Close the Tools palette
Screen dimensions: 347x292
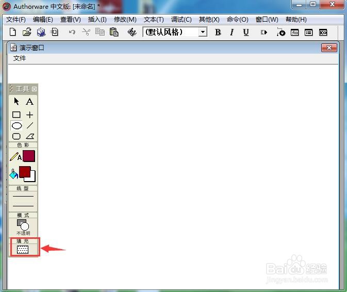34,89
